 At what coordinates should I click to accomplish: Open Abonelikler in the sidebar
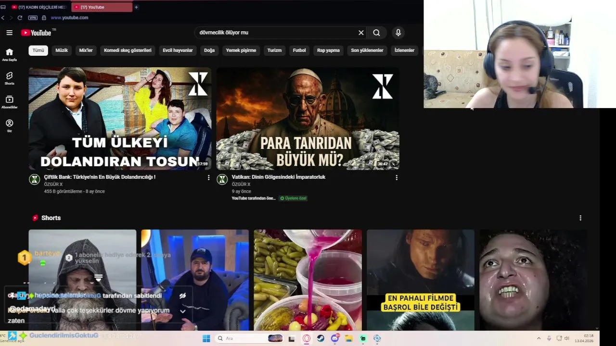pos(9,102)
